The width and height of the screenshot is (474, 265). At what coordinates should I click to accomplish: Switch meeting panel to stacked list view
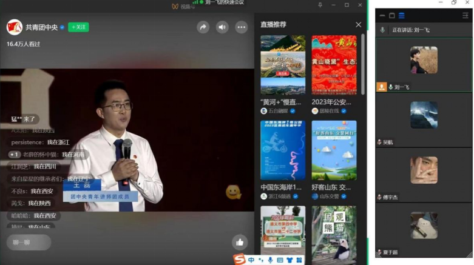click(x=401, y=15)
